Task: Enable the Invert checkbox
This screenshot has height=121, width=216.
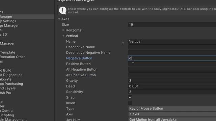Action: point(130,103)
